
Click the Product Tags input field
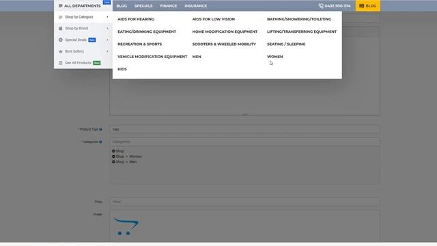244,129
